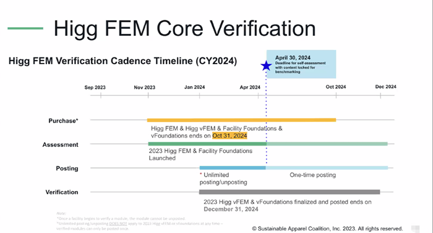Click the light blue one-time posting bar

[327, 168]
